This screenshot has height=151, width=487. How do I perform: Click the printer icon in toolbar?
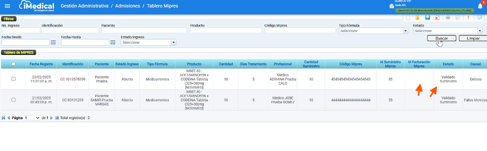pyautogui.click(x=448, y=18)
